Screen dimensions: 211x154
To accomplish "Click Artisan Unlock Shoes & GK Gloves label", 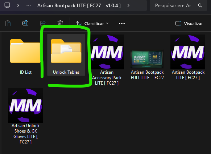I will coord(26,134).
